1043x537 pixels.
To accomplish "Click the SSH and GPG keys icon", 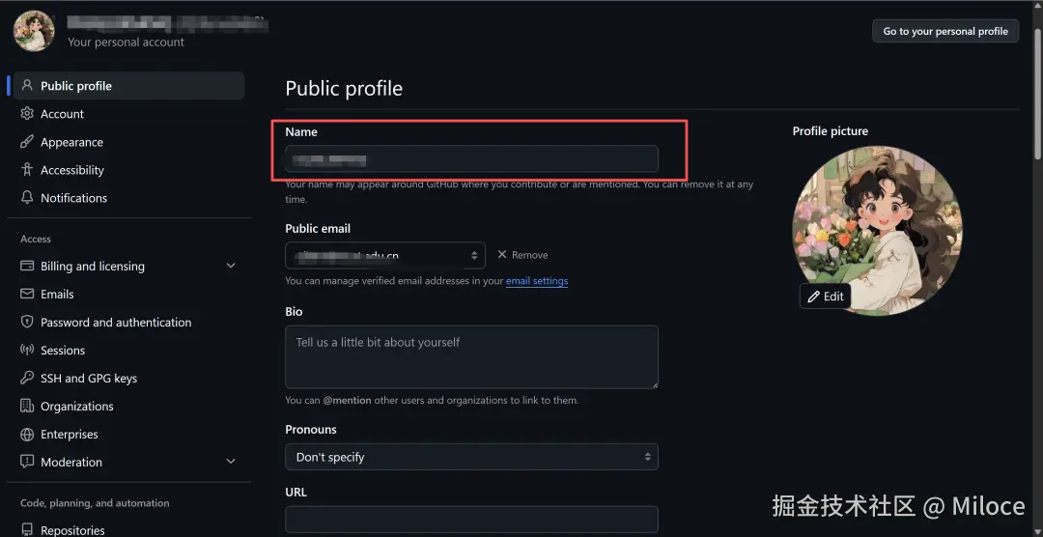I will 27,379.
